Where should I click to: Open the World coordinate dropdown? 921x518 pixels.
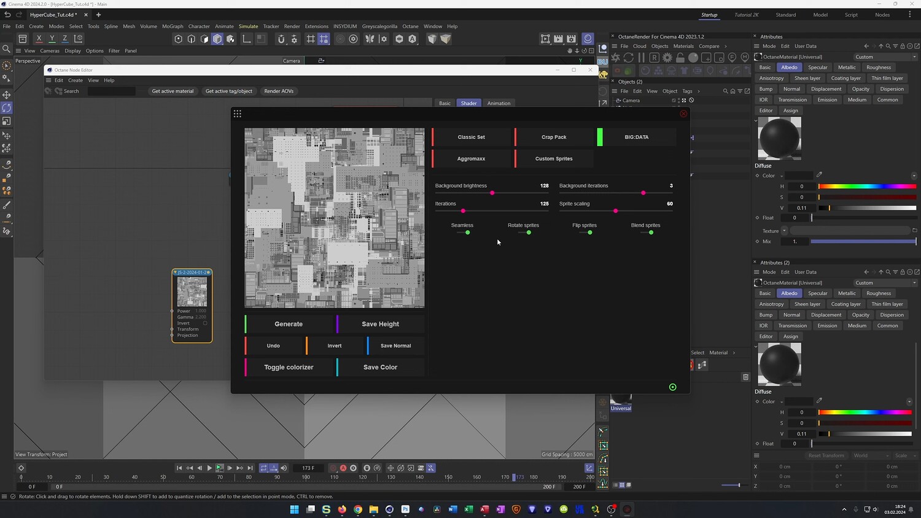tap(871, 455)
